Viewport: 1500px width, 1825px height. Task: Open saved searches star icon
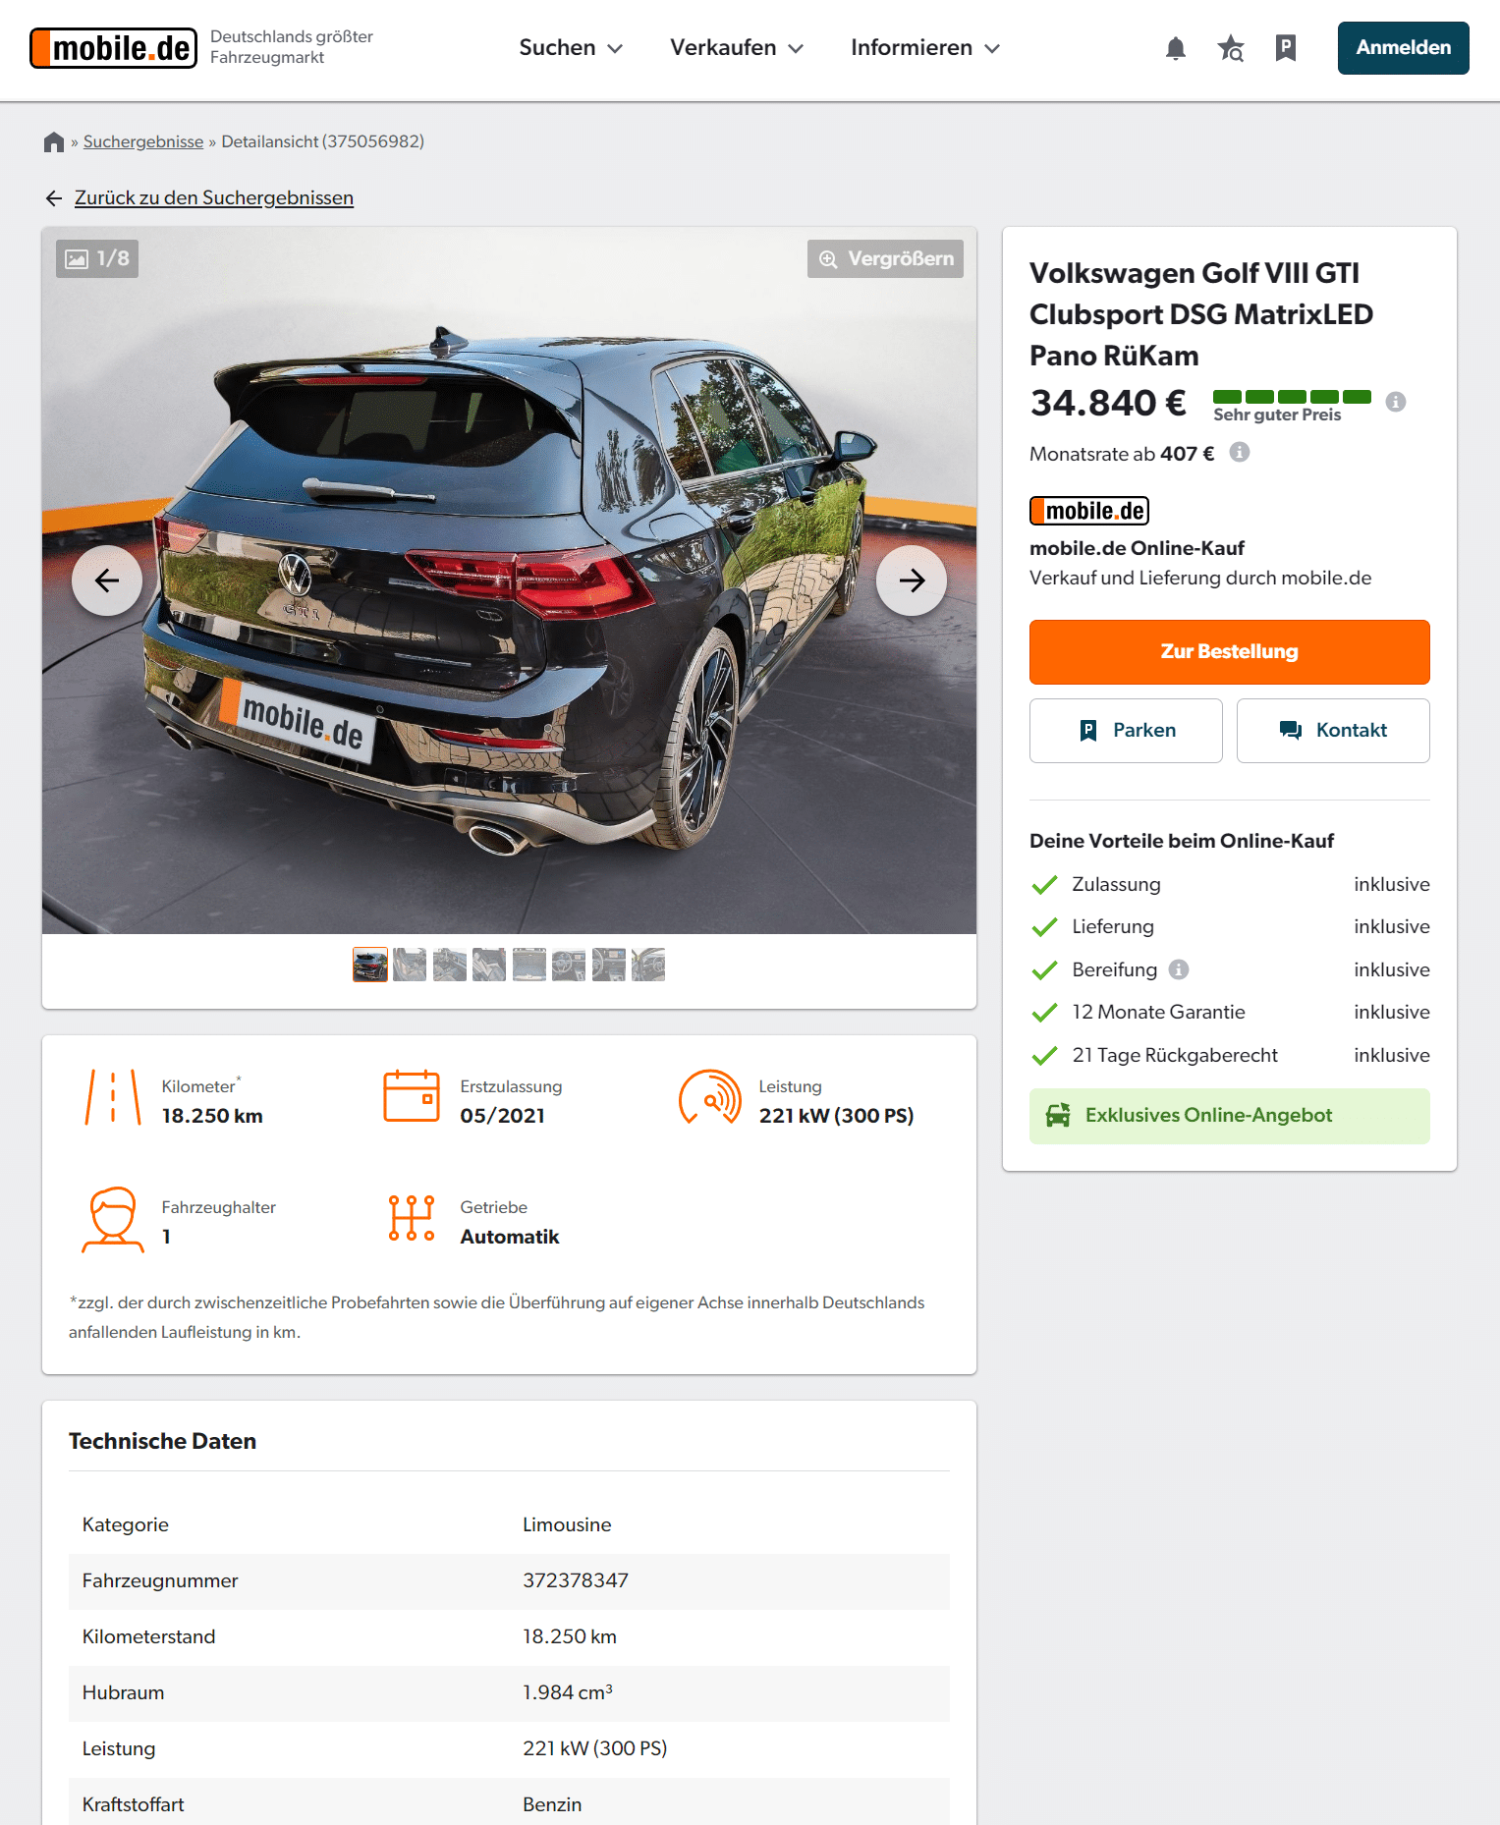[1230, 48]
